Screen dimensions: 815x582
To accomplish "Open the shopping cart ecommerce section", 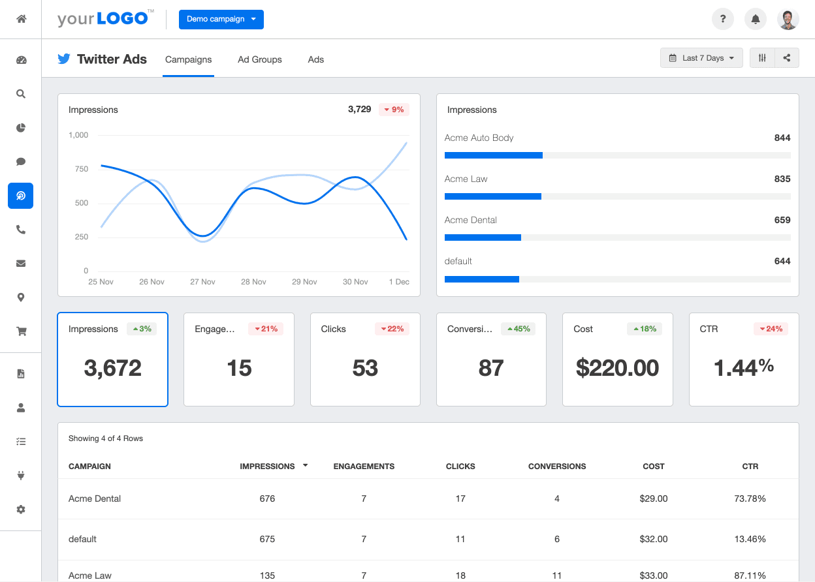I will click(x=20, y=331).
